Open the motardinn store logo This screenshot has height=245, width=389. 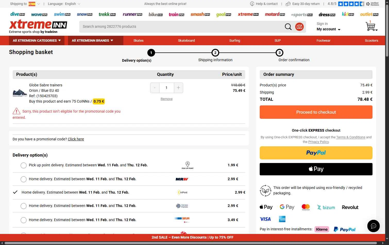click(x=275, y=14)
